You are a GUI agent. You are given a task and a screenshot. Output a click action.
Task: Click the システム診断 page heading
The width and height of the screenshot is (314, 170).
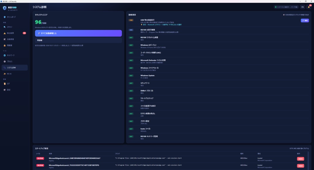(x=40, y=7)
